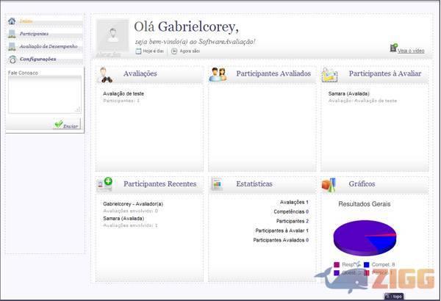Click inside the Fale Conosco text area

click(x=44, y=95)
